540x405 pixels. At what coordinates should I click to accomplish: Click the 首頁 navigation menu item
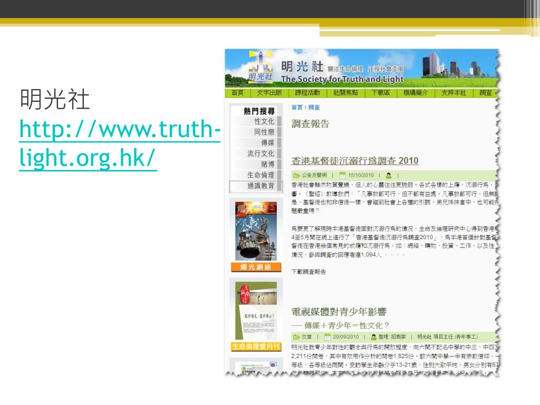pyautogui.click(x=238, y=93)
